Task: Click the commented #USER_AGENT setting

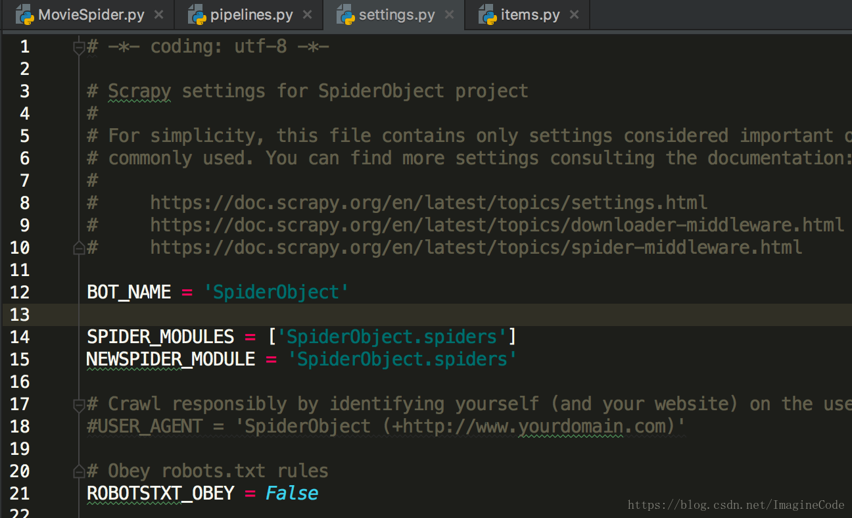Action: (x=387, y=427)
